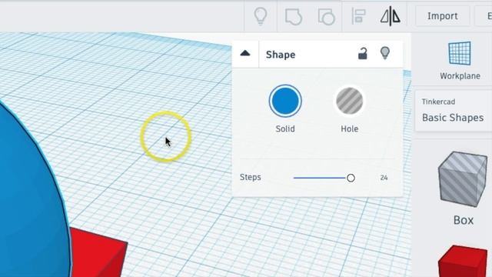The image size is (492, 277).
Task: Click the Group shapes toolbar icon
Action: click(x=294, y=16)
